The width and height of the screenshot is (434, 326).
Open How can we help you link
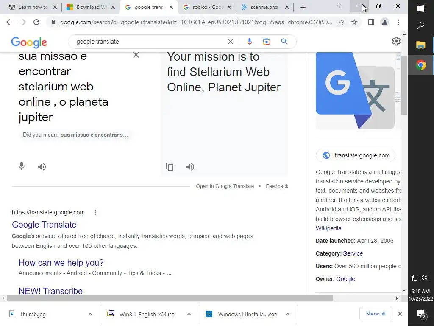click(61, 262)
